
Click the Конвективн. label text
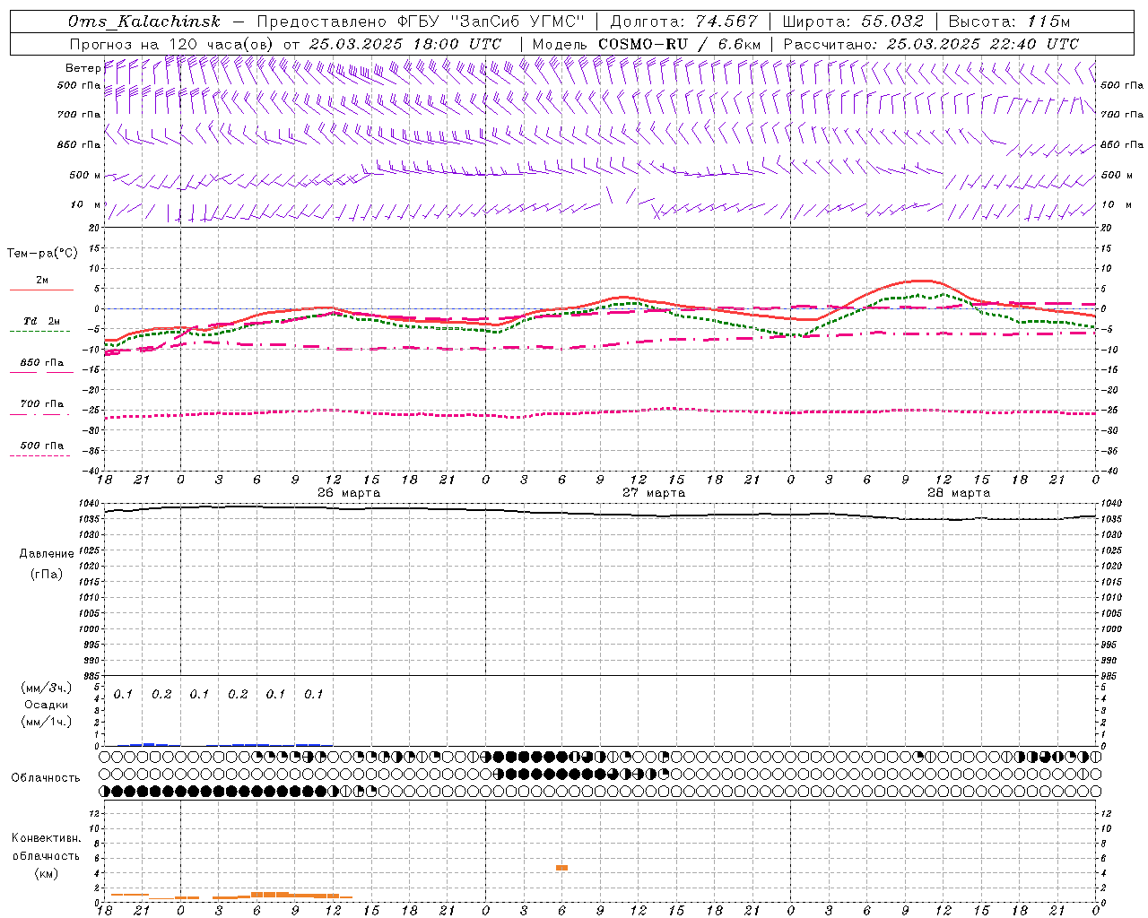tap(46, 838)
